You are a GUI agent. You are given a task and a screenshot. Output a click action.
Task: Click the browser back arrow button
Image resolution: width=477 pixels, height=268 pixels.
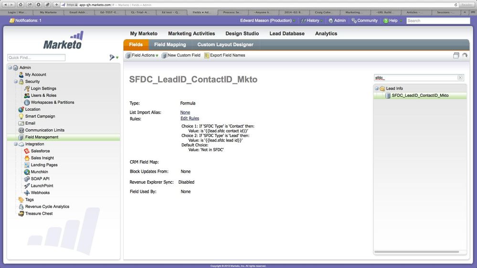[5, 5]
